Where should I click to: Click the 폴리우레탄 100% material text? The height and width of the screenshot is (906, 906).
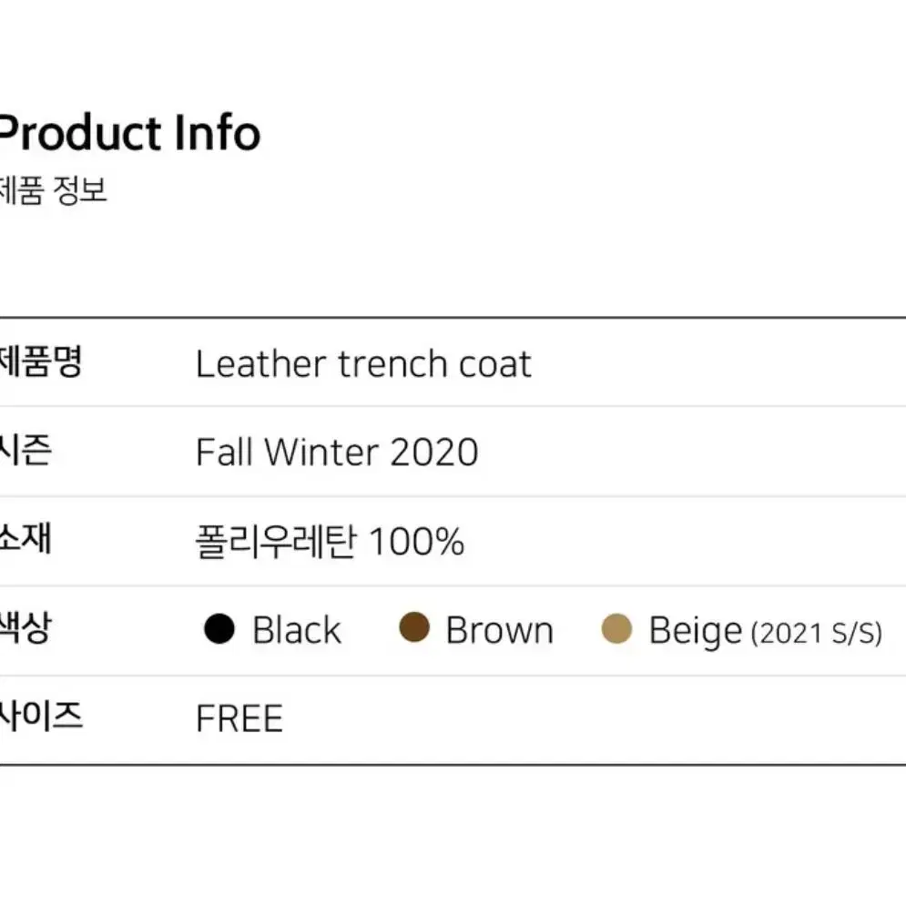point(330,542)
